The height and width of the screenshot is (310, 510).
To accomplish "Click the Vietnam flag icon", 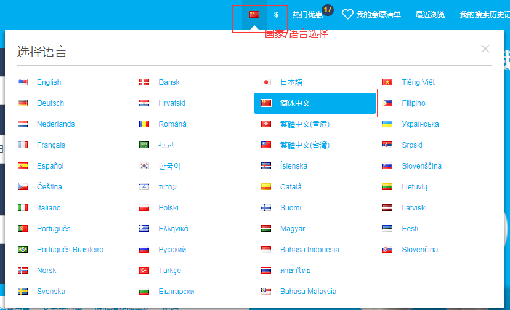I will [x=387, y=82].
